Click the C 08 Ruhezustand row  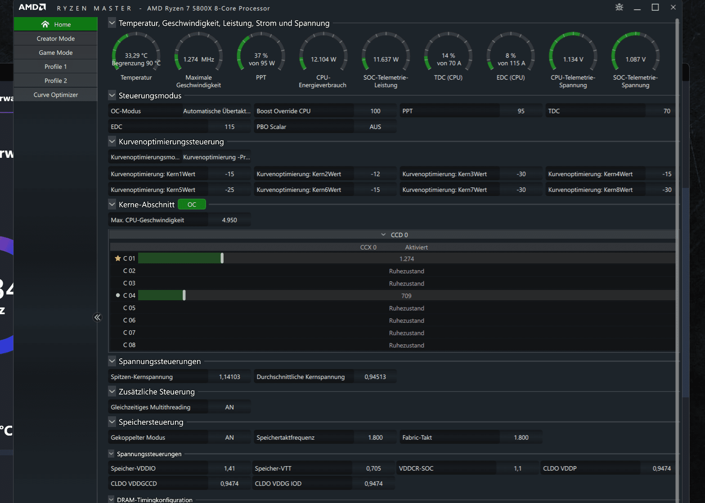(x=392, y=345)
